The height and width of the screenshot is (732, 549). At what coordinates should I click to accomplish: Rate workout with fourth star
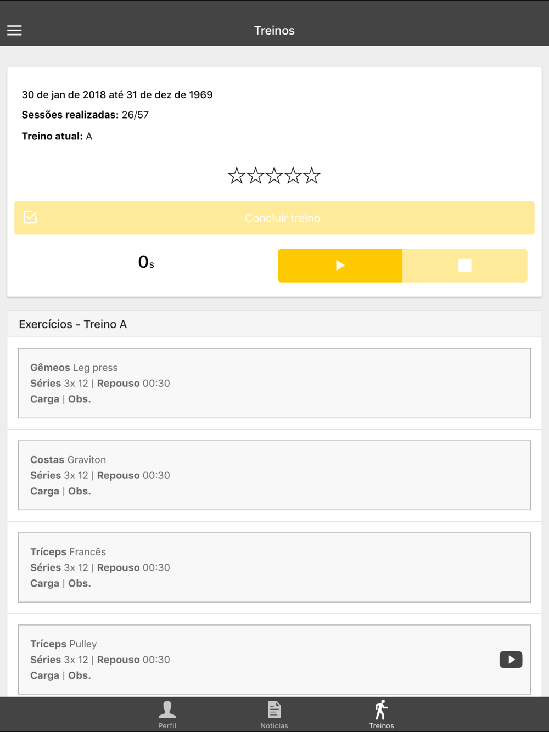(293, 176)
